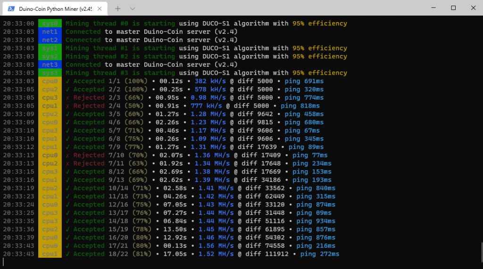Click 'Rejected 2/3 (66%)' text
The image size is (483, 269).
click(x=108, y=98)
